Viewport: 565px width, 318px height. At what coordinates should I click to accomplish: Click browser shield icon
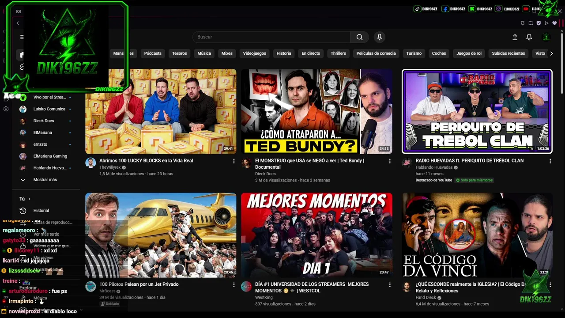[539, 23]
